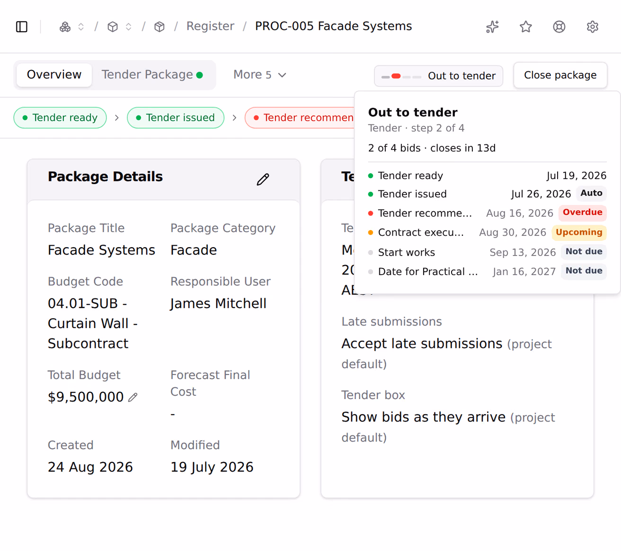Screen dimensions: 621x551
Task: Click the stage progress indicator in status button
Action: [x=401, y=76]
